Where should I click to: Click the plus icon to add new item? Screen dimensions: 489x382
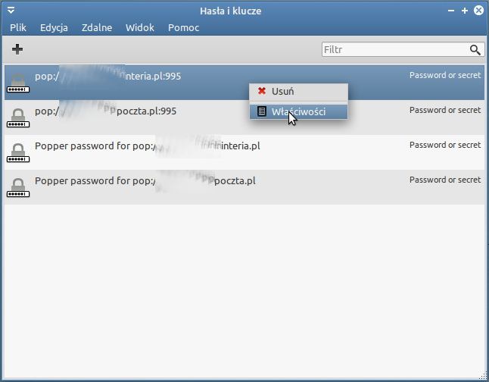coord(17,49)
